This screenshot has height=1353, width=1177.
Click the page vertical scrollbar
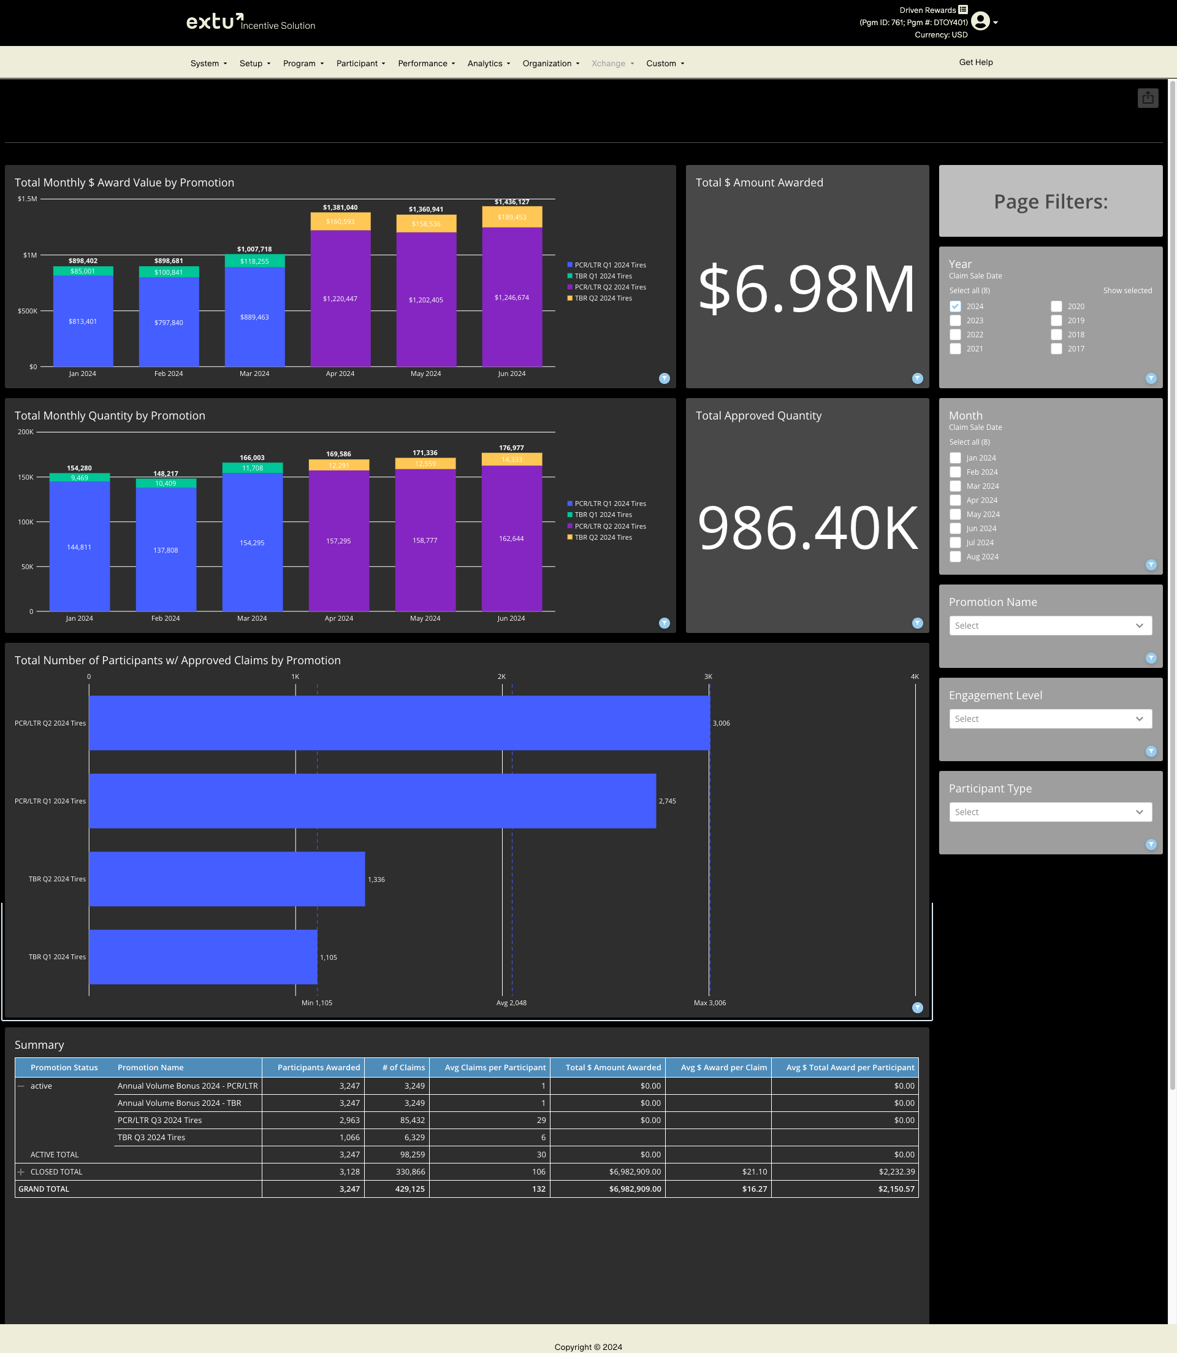coord(1171,585)
